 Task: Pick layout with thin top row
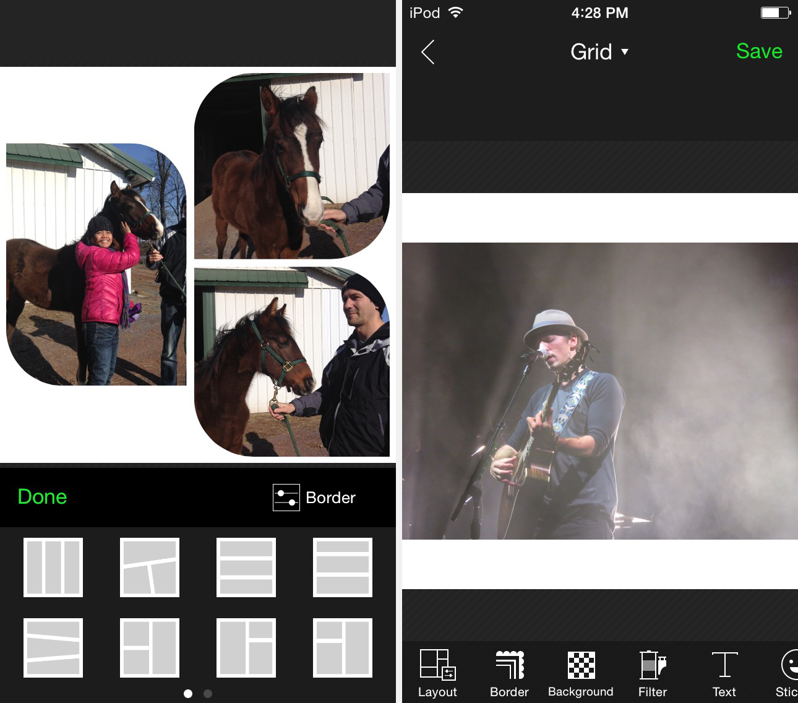[343, 567]
